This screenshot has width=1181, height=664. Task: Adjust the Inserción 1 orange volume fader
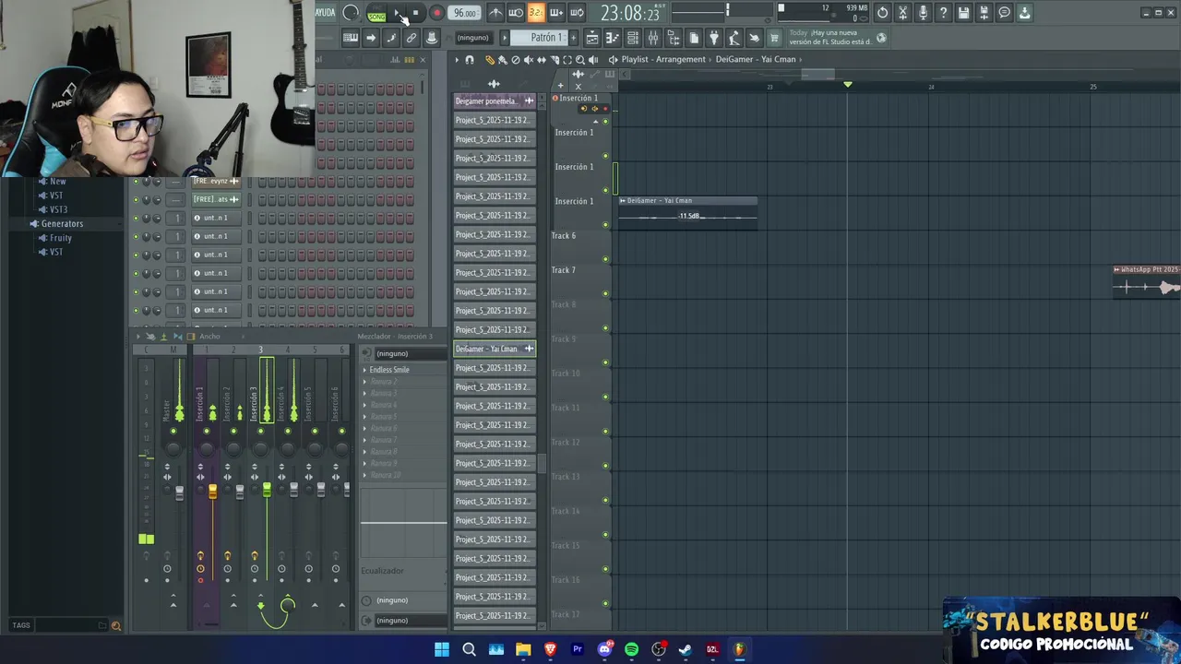pos(212,492)
